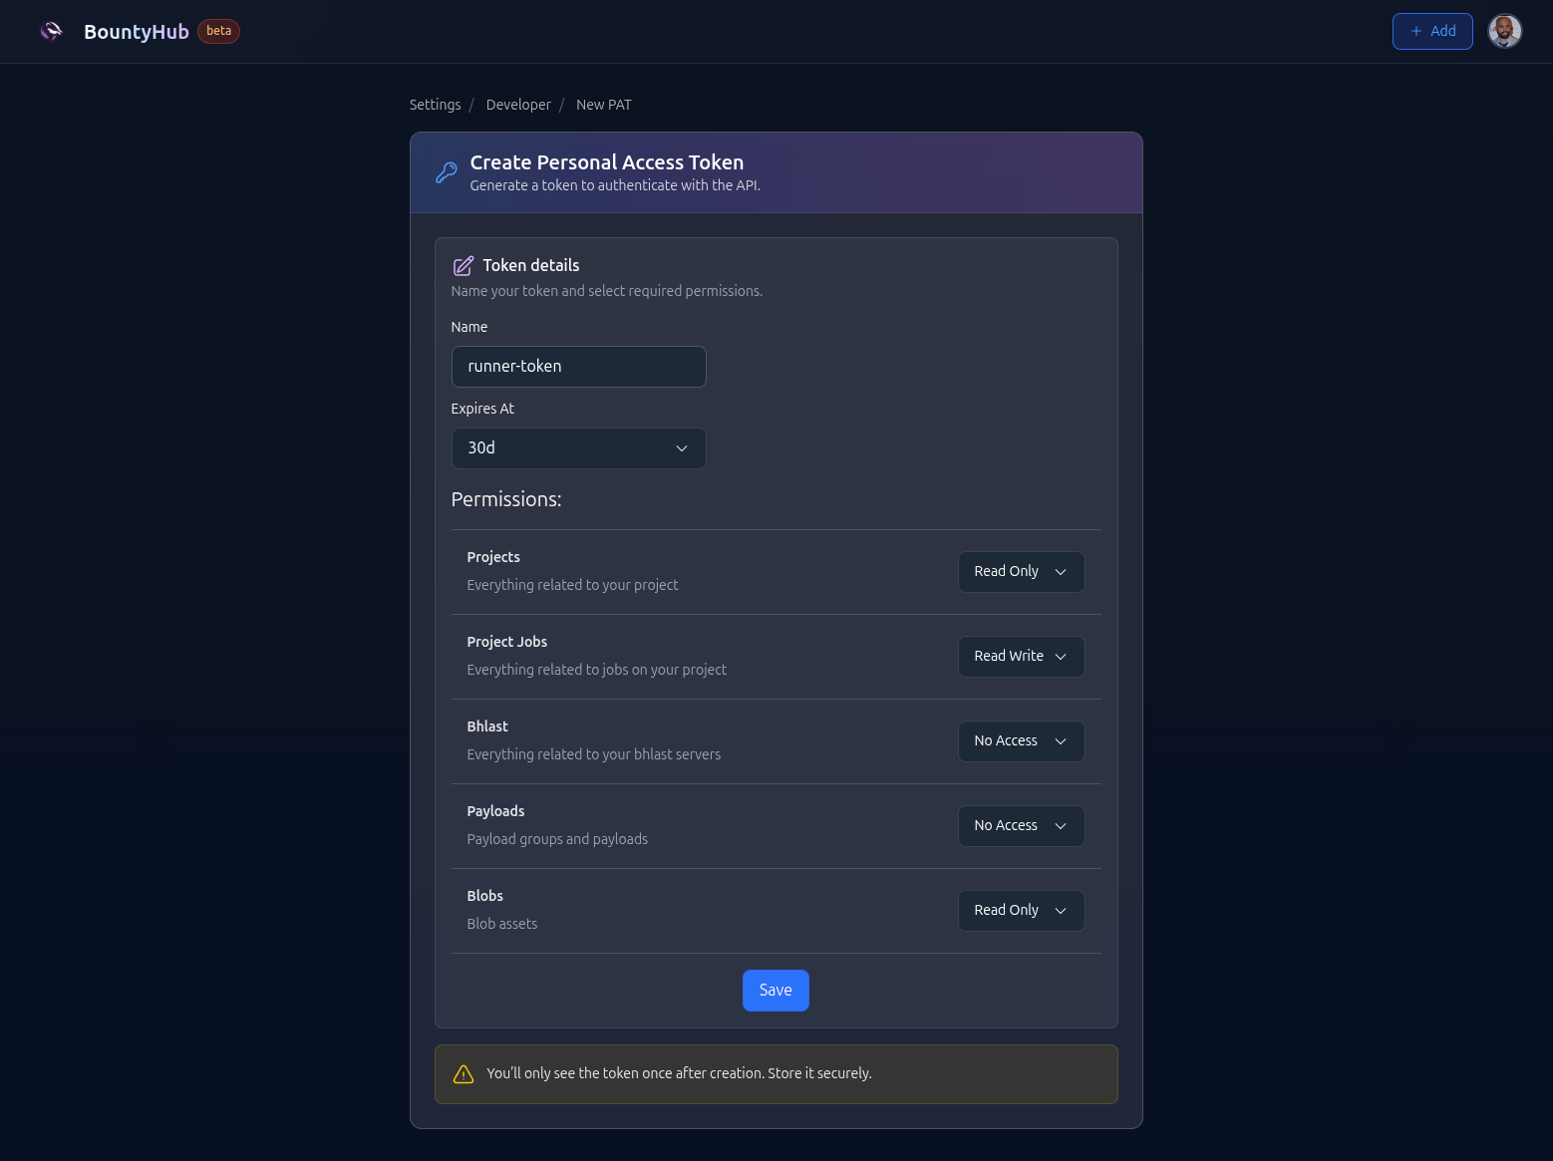Click the warning triangle icon

[464, 1074]
